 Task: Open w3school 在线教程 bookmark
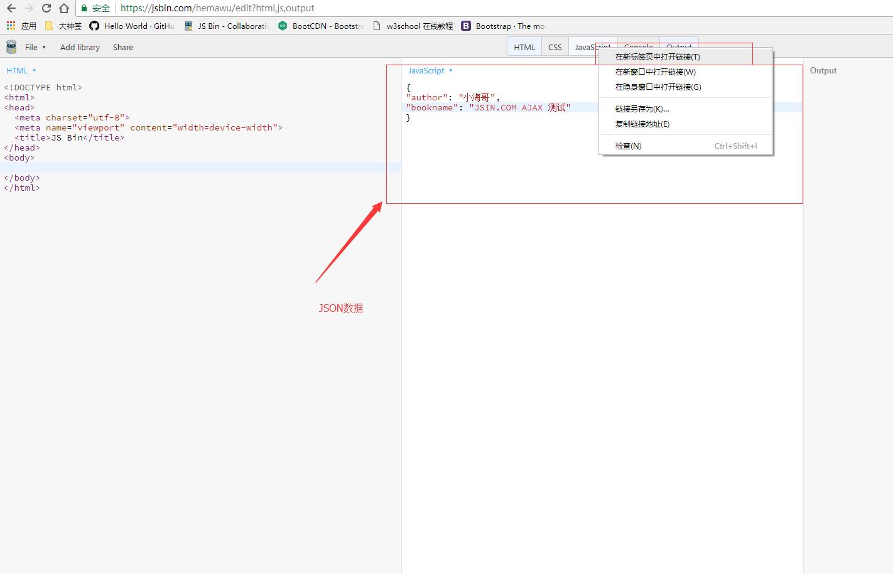pyautogui.click(x=413, y=26)
